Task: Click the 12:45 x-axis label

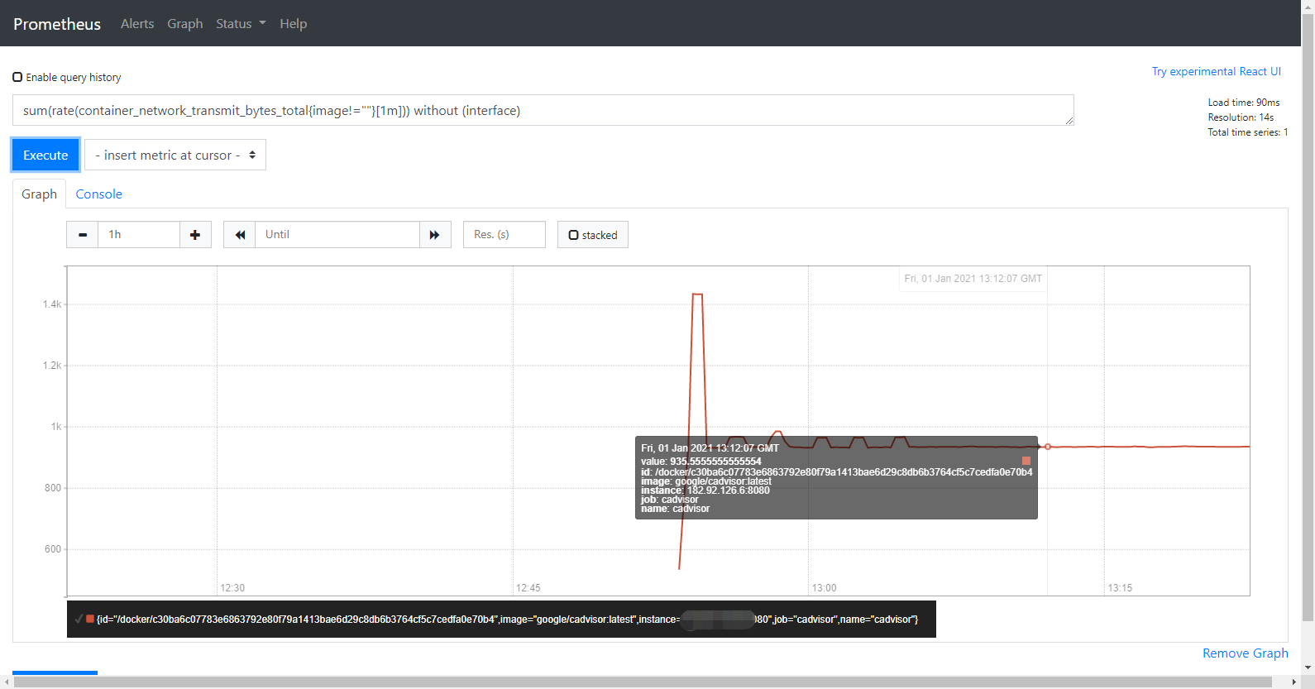Action: (528, 588)
